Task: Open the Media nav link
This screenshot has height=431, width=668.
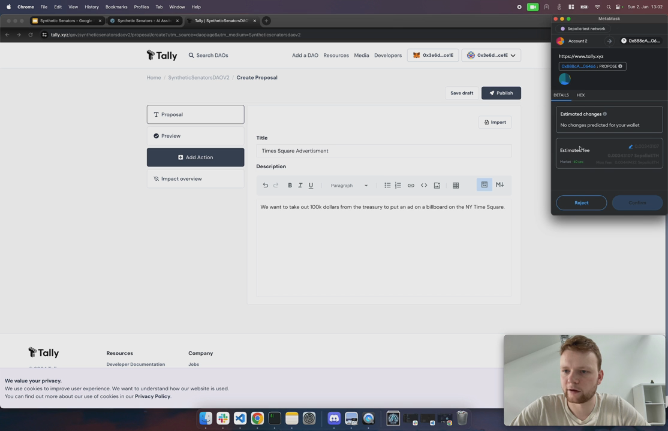Action: (x=361, y=55)
